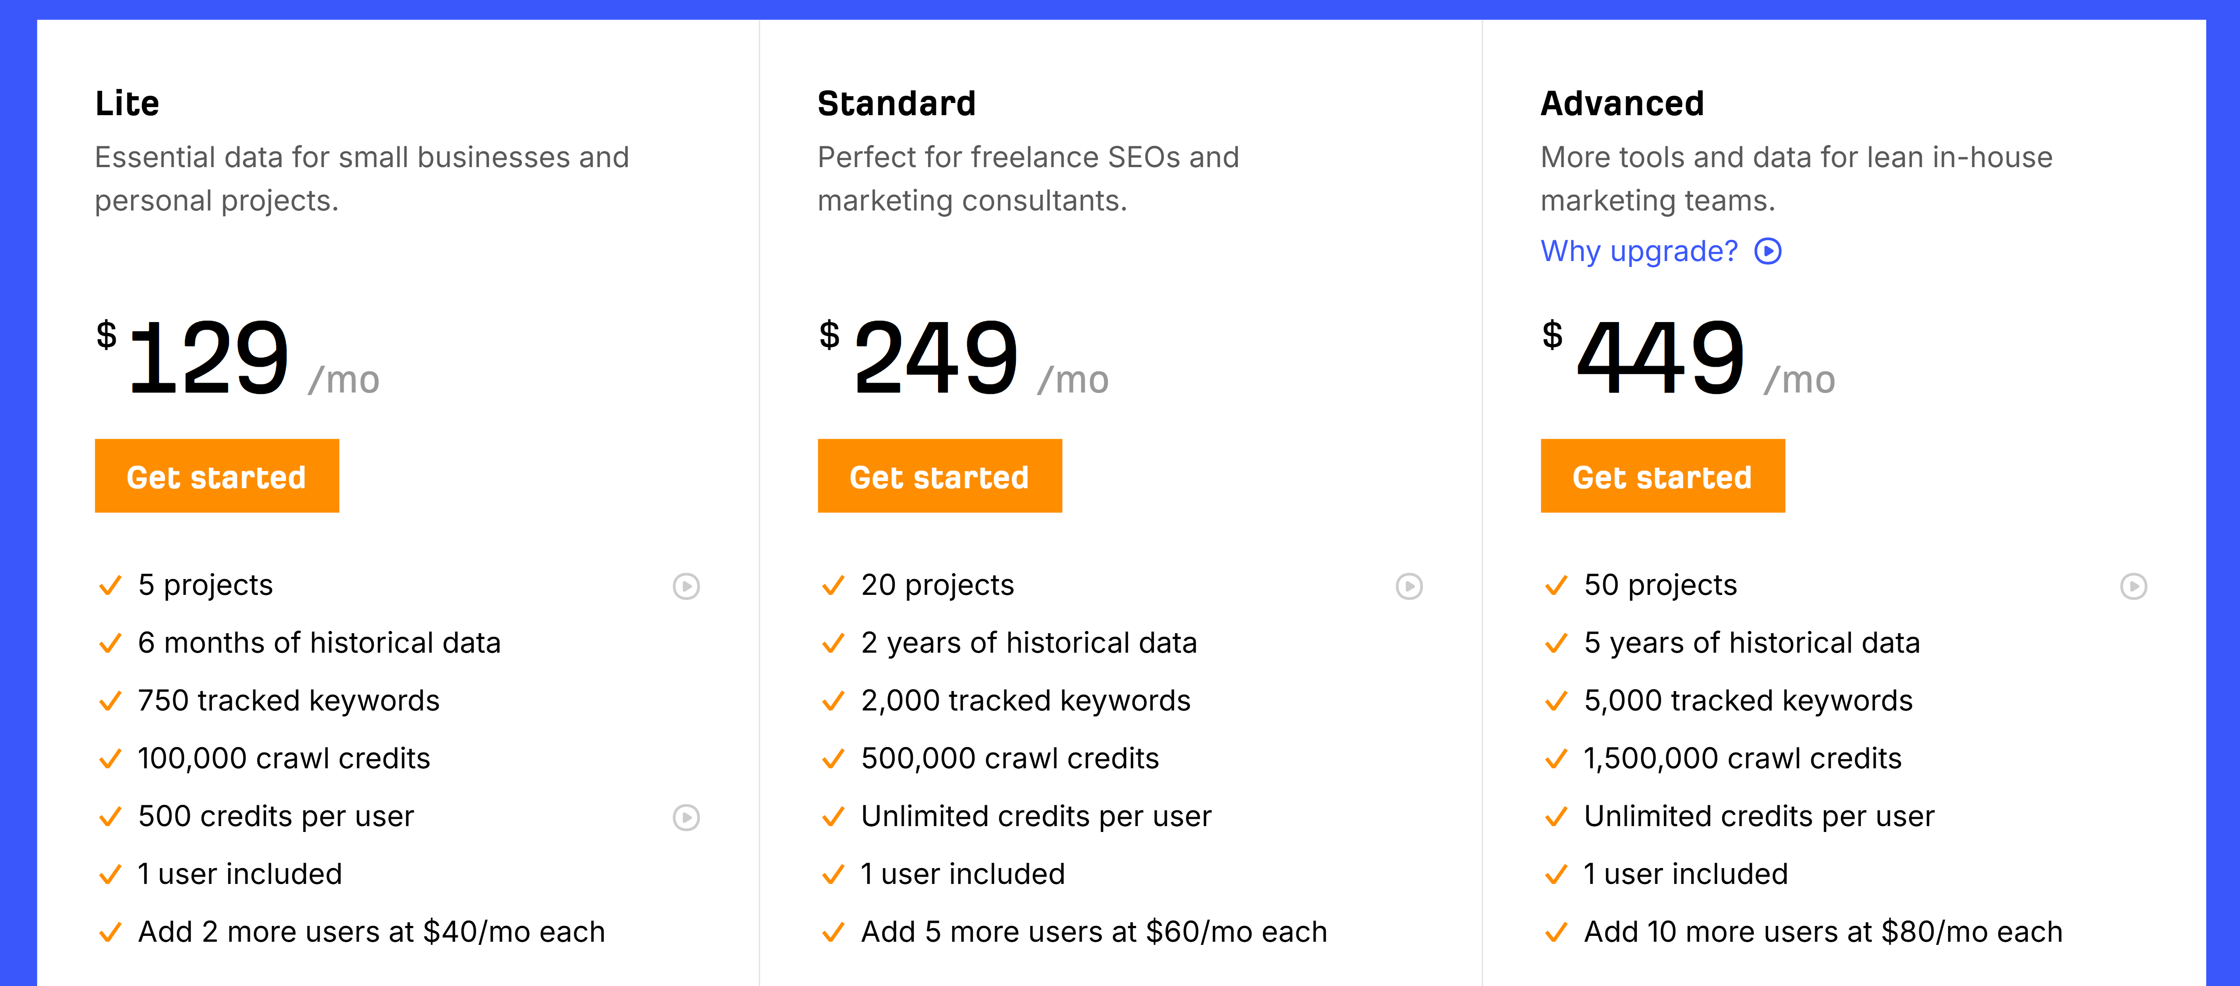The width and height of the screenshot is (2240, 986).
Task: Click Add 10 more users at $80/mo text
Action: click(x=1822, y=932)
